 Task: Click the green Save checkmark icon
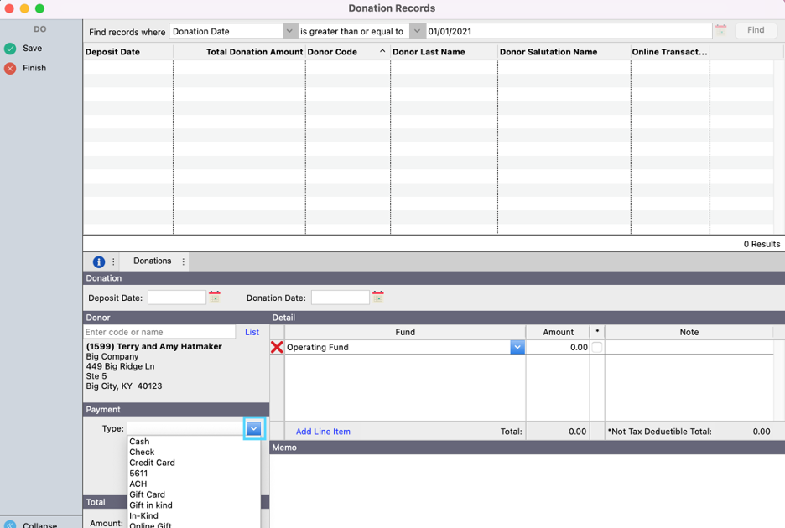click(x=10, y=49)
